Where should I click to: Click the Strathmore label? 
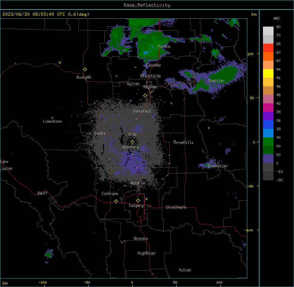176,207
